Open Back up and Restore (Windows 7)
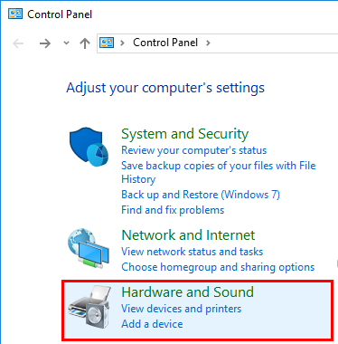The image size is (338, 344). click(201, 195)
